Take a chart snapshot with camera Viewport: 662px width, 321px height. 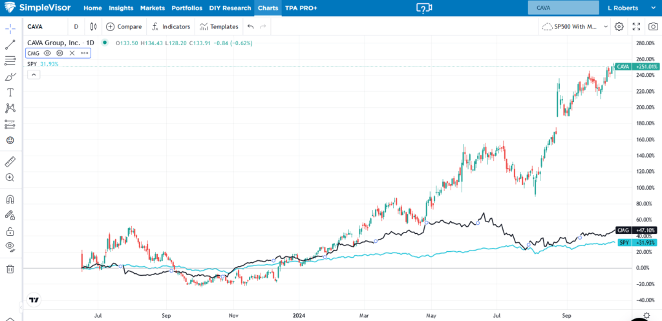coord(653,26)
